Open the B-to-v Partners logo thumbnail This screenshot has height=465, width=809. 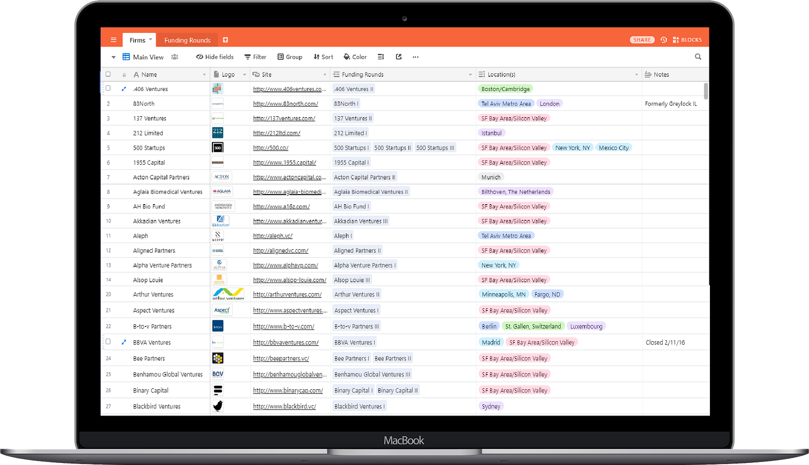click(218, 327)
